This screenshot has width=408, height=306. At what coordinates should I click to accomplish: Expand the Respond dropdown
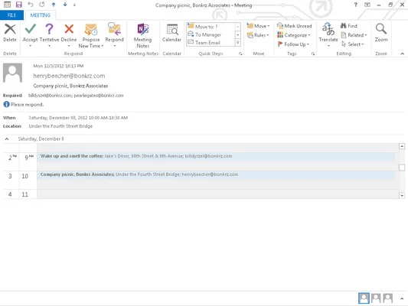tap(114, 35)
